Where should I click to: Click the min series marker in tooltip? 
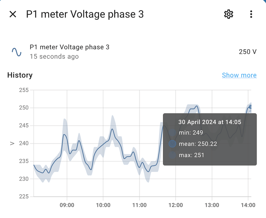click(172, 133)
